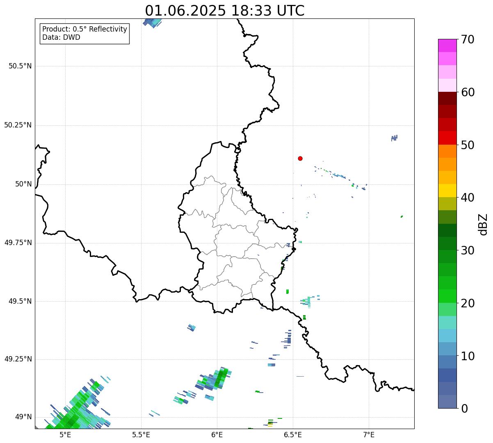Pick the bright green colorbar segment above 20

point(447,296)
